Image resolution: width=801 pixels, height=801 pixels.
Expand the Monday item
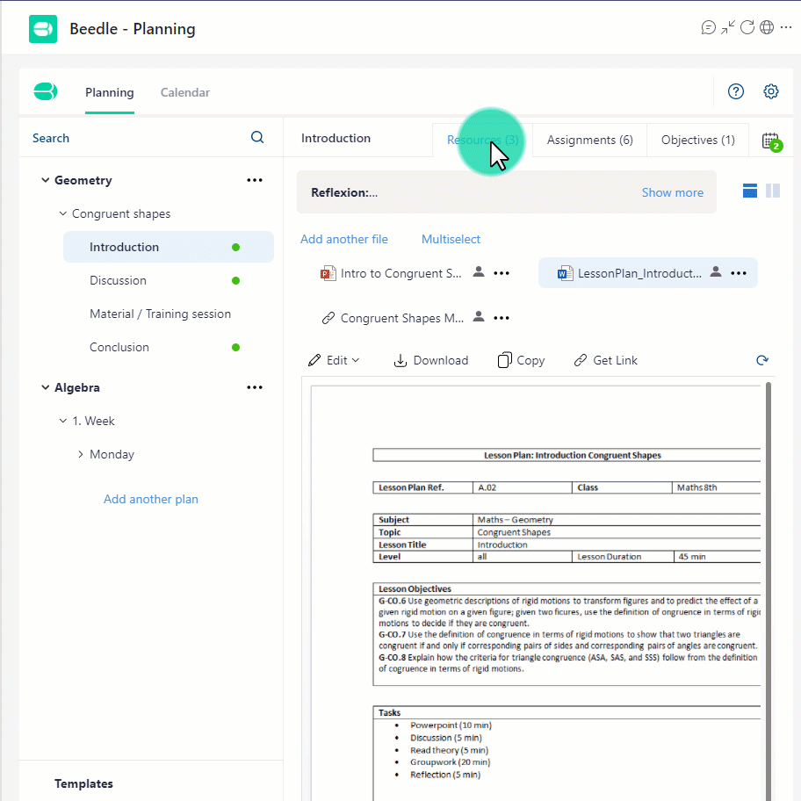coord(80,454)
